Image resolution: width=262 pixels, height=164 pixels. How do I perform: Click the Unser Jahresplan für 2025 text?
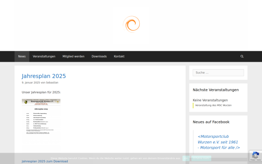[x=41, y=92]
